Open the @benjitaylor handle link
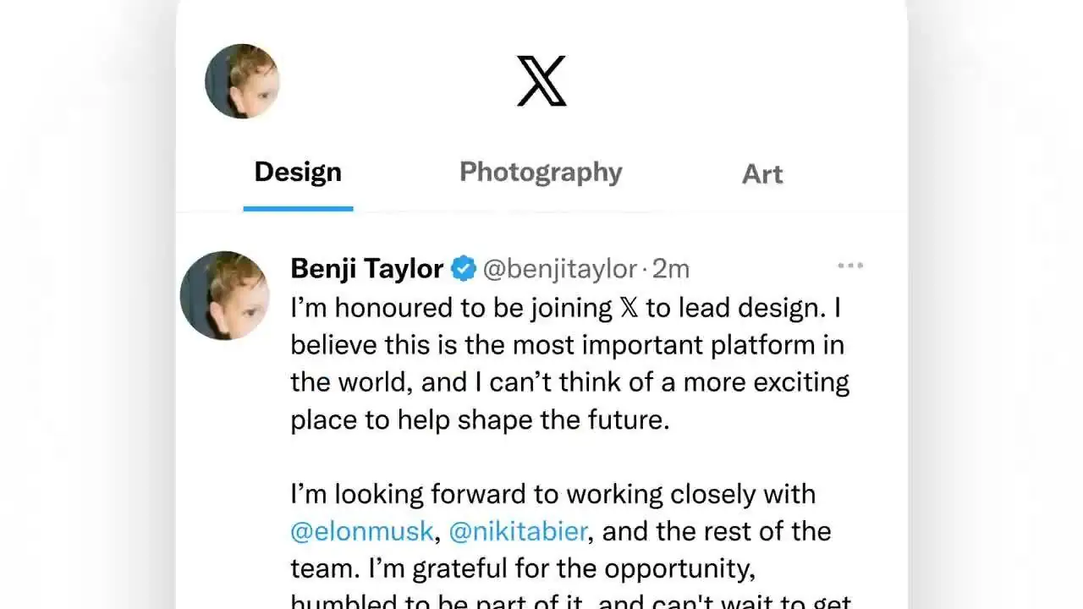This screenshot has width=1083, height=609. point(559,269)
